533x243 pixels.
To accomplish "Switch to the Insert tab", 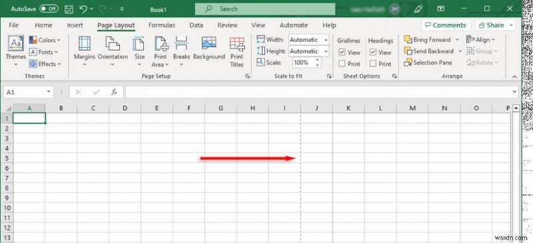I will click(75, 25).
